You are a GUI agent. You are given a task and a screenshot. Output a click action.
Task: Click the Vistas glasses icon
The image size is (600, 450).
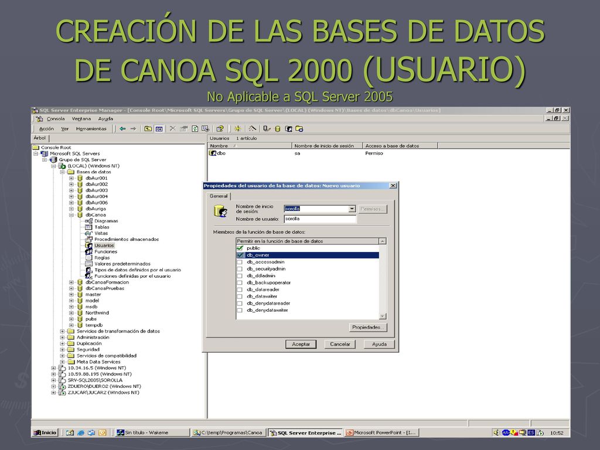point(88,233)
